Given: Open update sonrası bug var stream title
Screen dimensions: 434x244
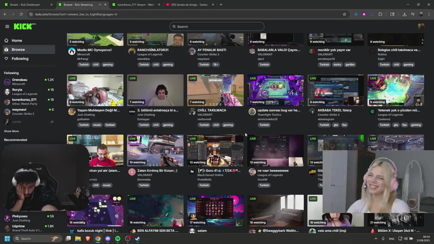Looking at the screenshot, I should [279, 110].
